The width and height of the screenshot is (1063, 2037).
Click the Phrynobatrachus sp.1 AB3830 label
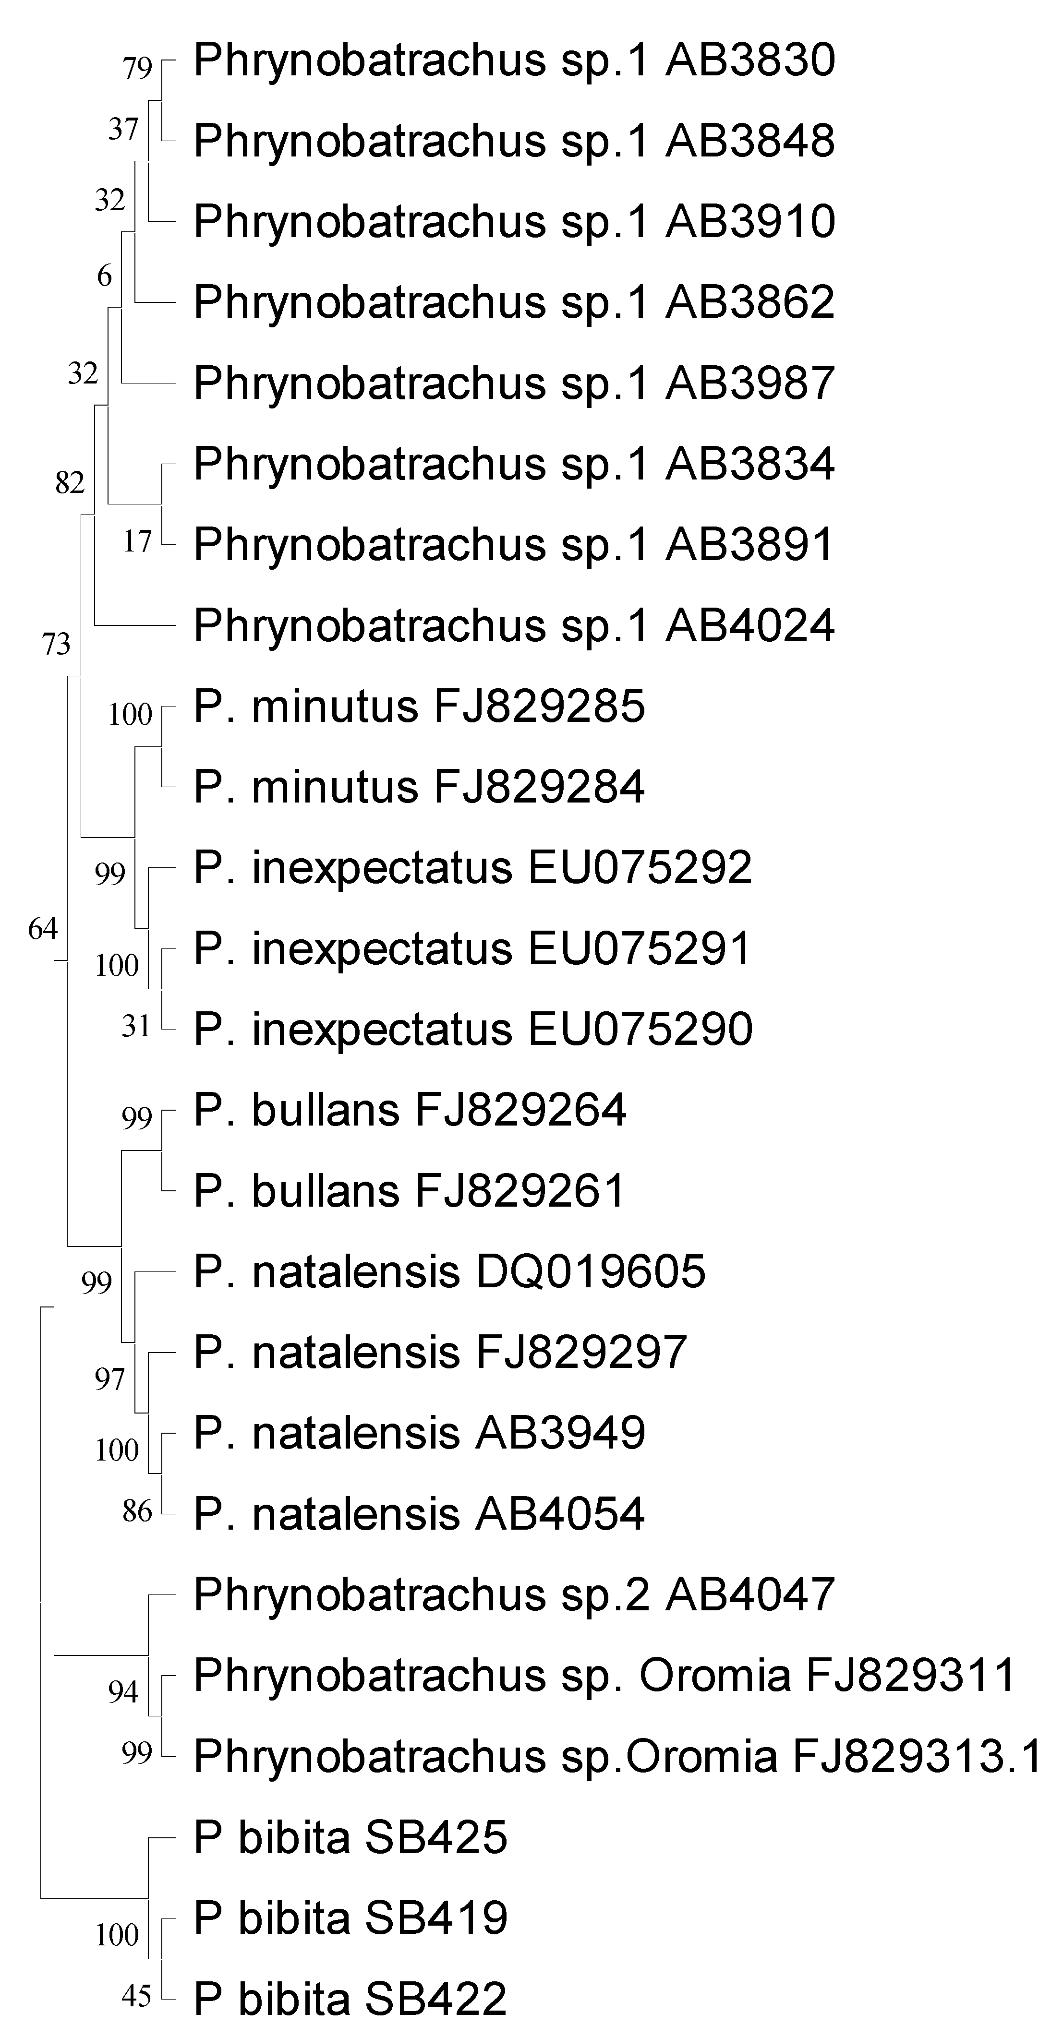pos(514,61)
